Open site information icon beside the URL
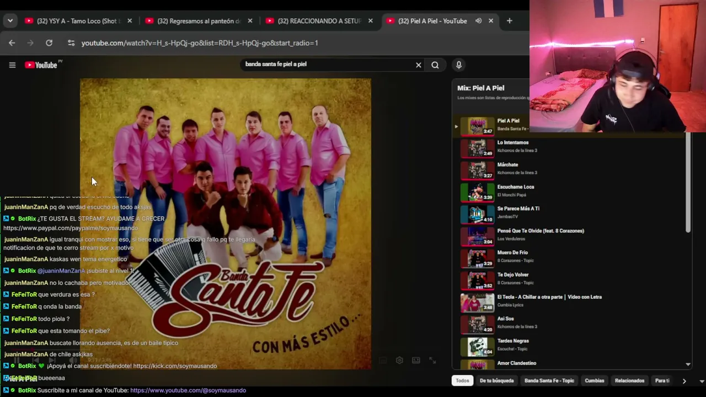Viewport: 706px width, 397px height. pyautogui.click(x=71, y=43)
